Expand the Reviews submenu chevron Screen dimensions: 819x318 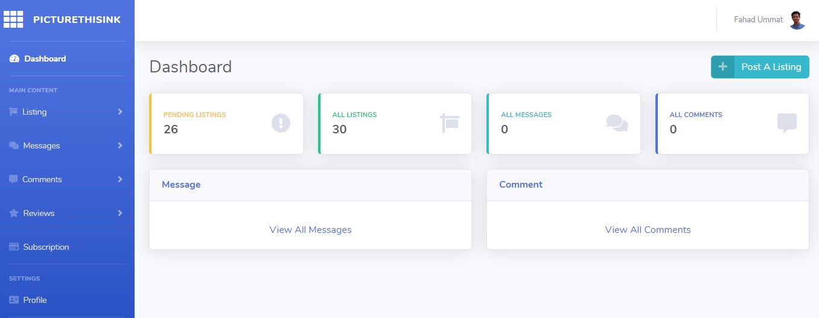[120, 213]
